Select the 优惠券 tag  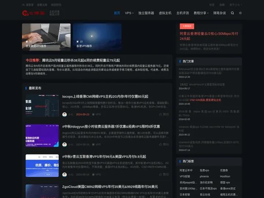(224, 170)
